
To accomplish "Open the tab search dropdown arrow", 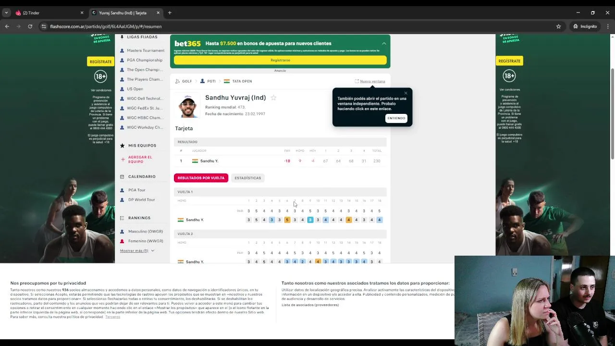I will [x=6, y=13].
